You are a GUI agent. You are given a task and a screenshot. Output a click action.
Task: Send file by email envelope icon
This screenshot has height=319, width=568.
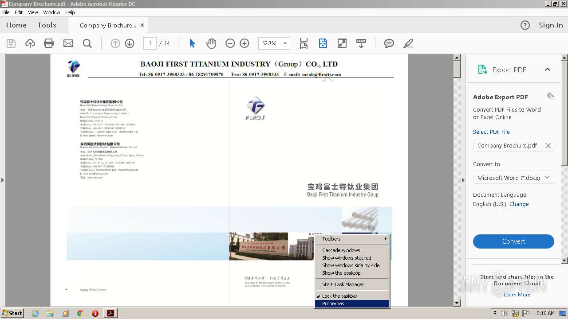68,43
